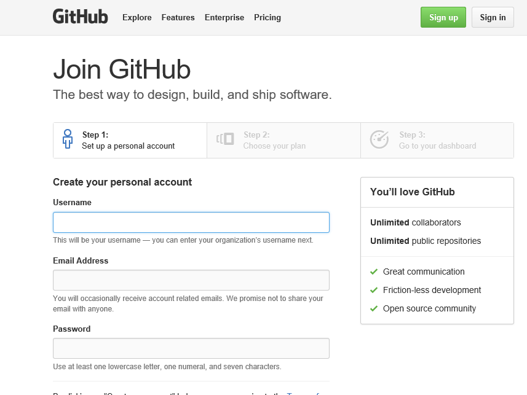This screenshot has width=527, height=395.
Task: Click the Step 1 person icon
Action: 68,139
